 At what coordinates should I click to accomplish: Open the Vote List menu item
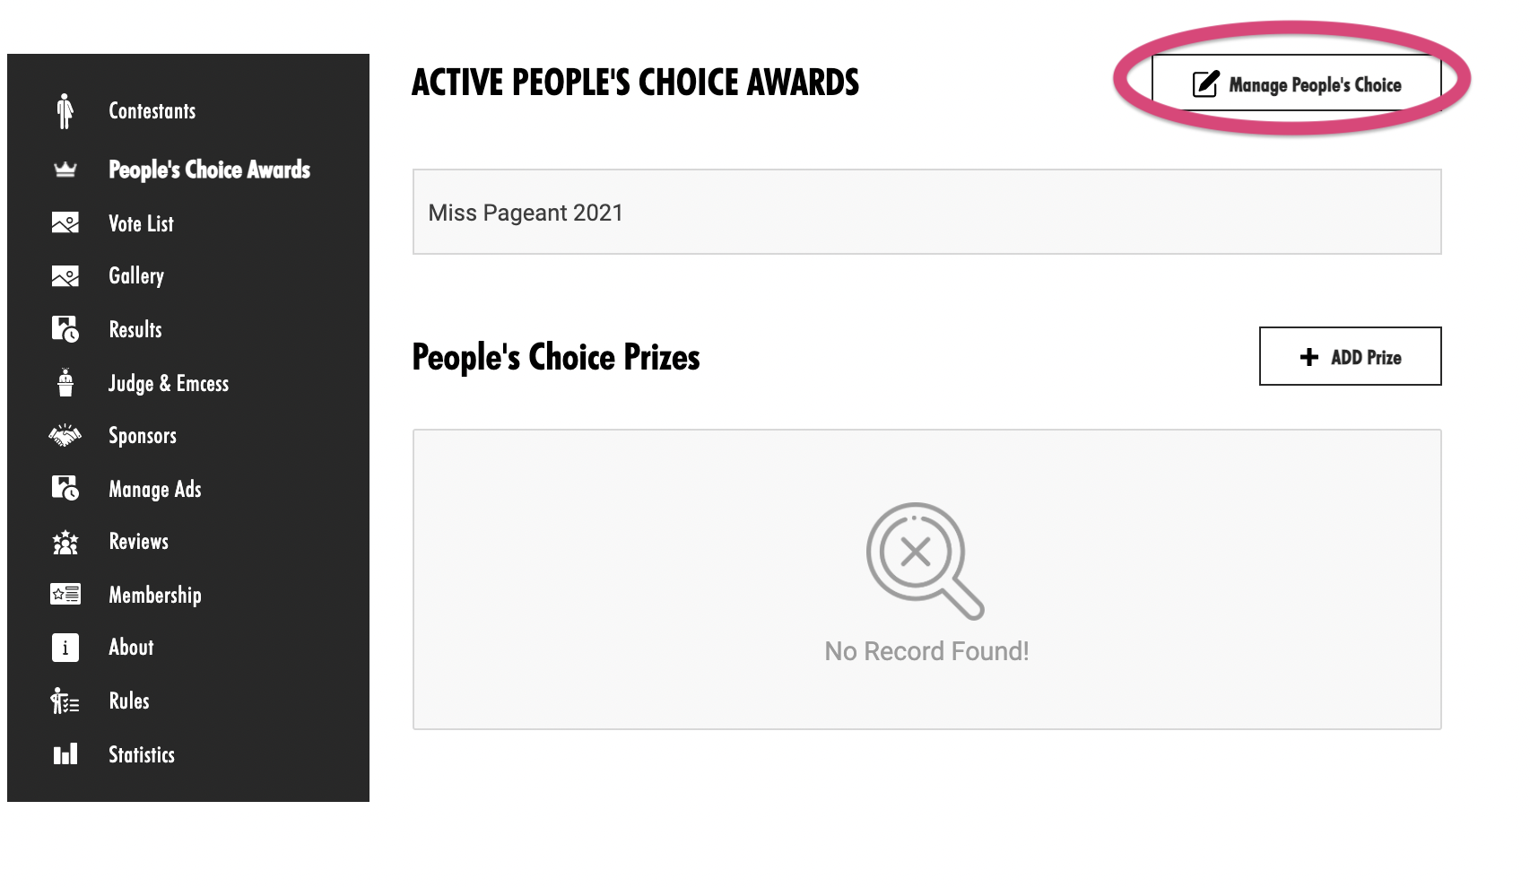(x=141, y=224)
